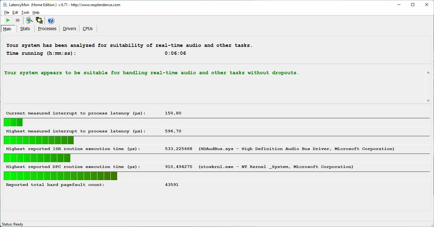Viewport: 434px width, 227px height.
Task: Open the File menu
Action: tap(7, 12)
